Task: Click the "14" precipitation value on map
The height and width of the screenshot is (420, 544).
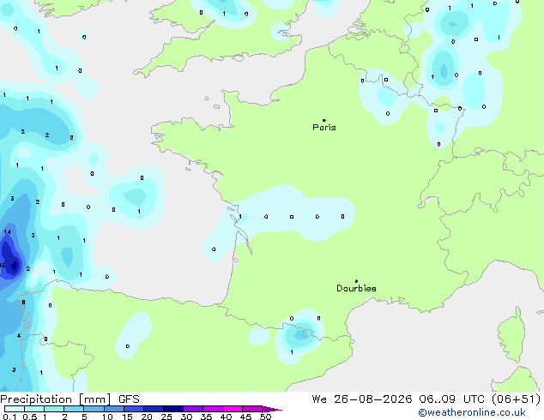Action: pos(7,232)
